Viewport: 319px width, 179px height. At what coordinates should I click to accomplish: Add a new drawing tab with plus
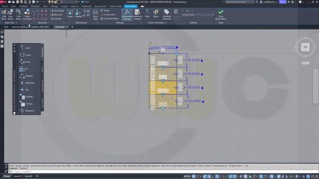coord(72,27)
